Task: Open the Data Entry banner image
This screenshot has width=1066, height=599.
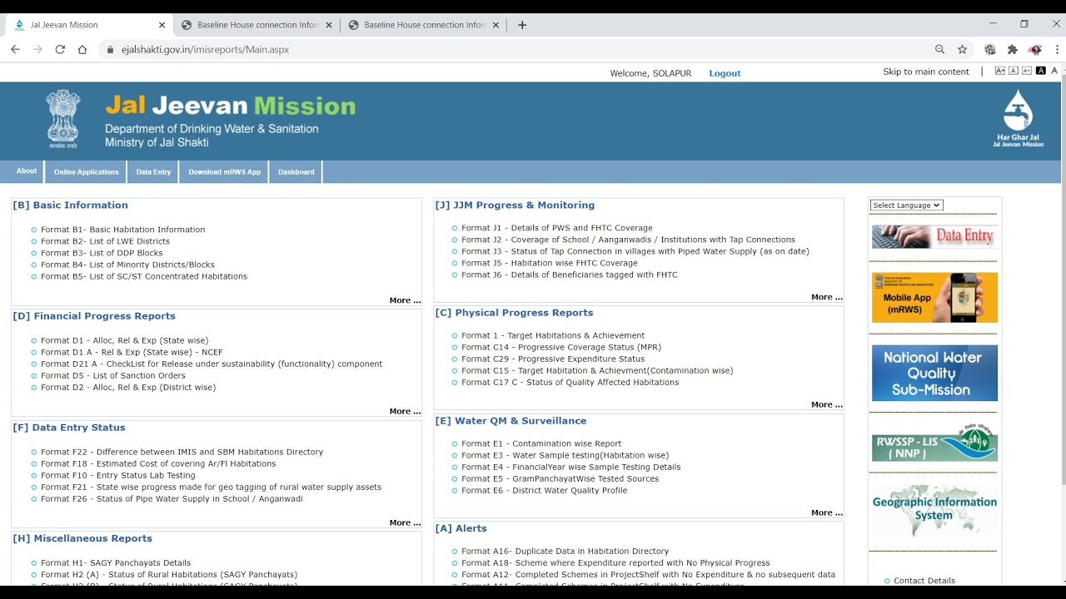Action: coord(934,236)
